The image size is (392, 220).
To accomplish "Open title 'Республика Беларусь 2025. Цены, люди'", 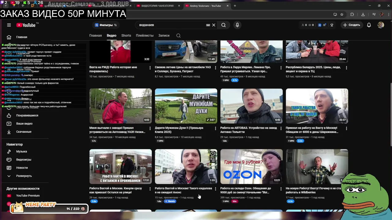I will (x=313, y=69).
